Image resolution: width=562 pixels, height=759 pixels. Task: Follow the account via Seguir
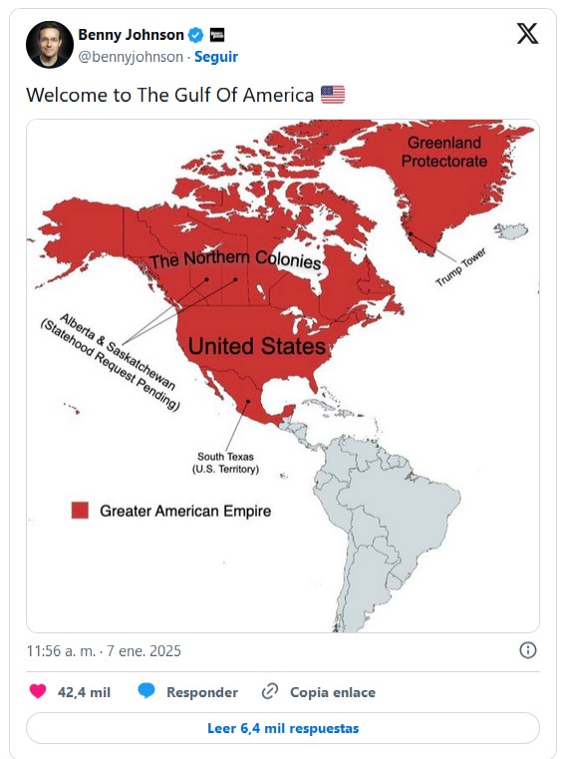[x=216, y=57]
